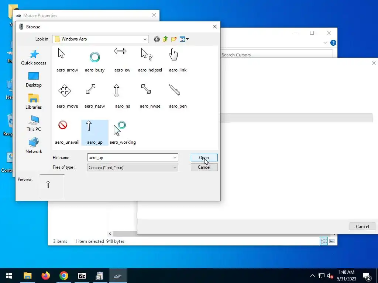
Task: Open Explorer help question mark icon
Action: [333, 43]
